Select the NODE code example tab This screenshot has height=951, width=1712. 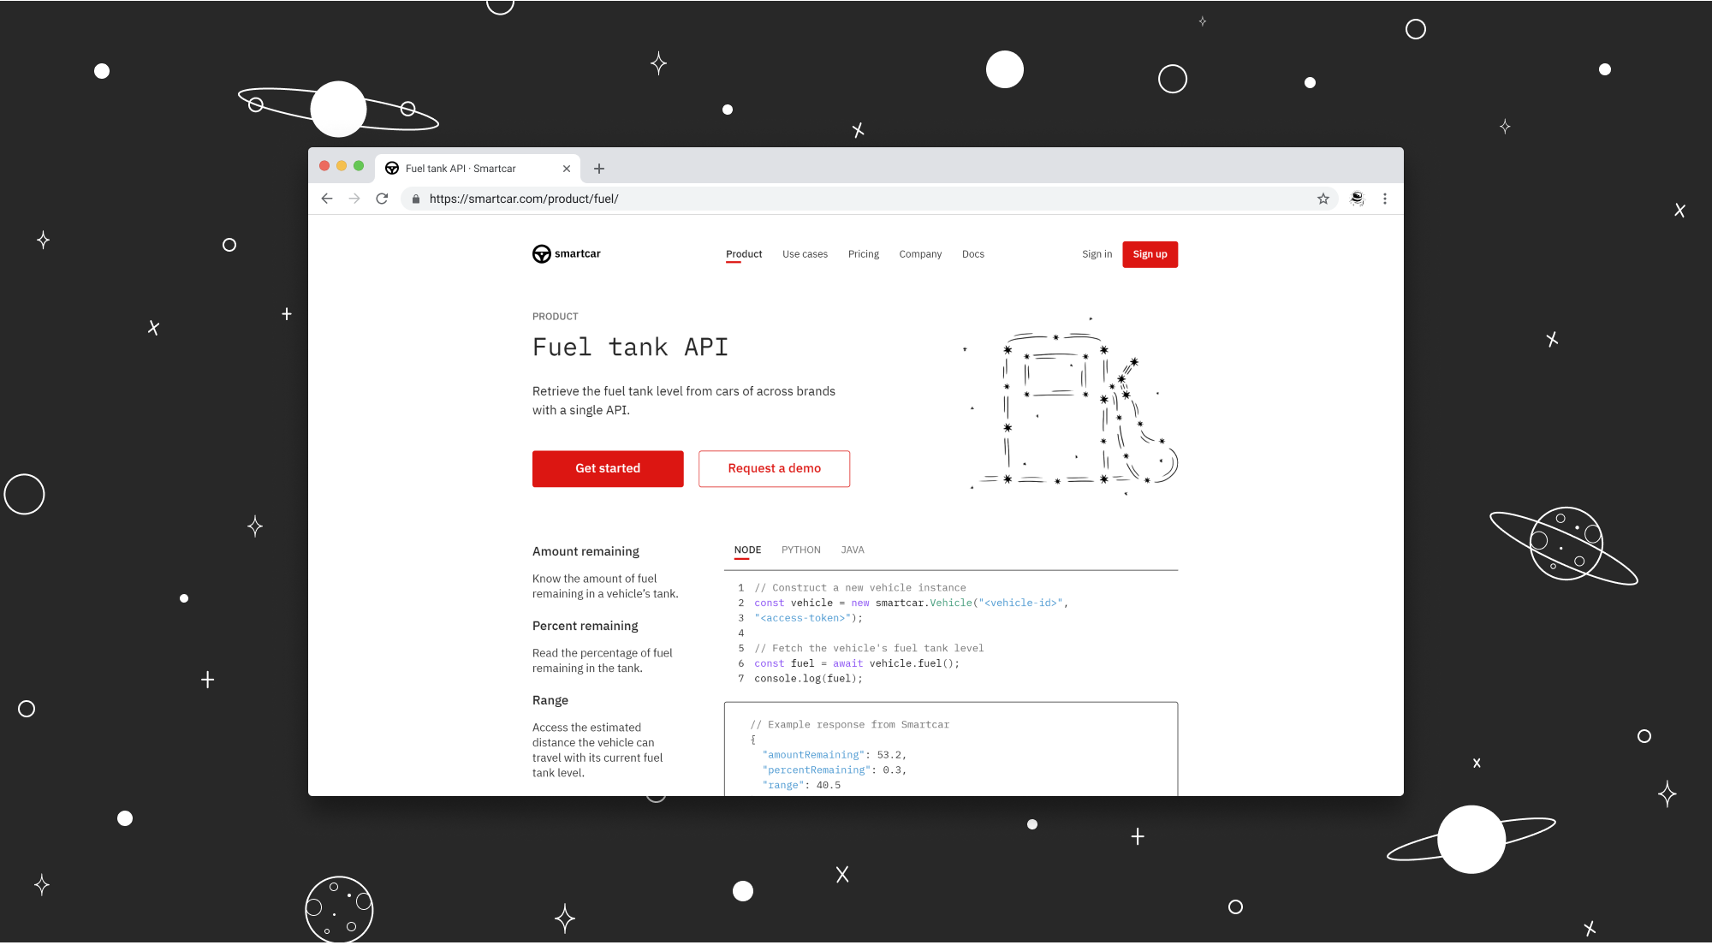pyautogui.click(x=747, y=550)
